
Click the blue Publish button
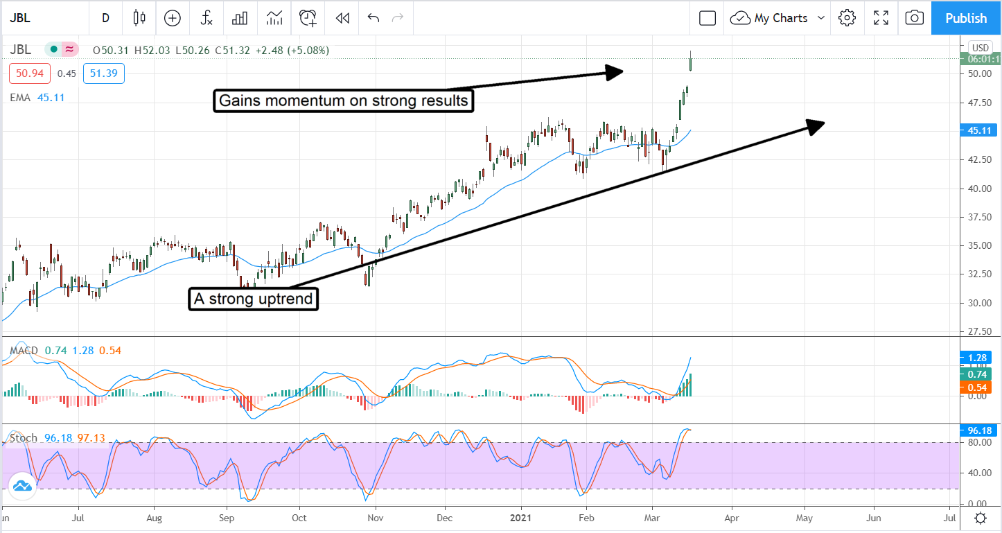(966, 18)
